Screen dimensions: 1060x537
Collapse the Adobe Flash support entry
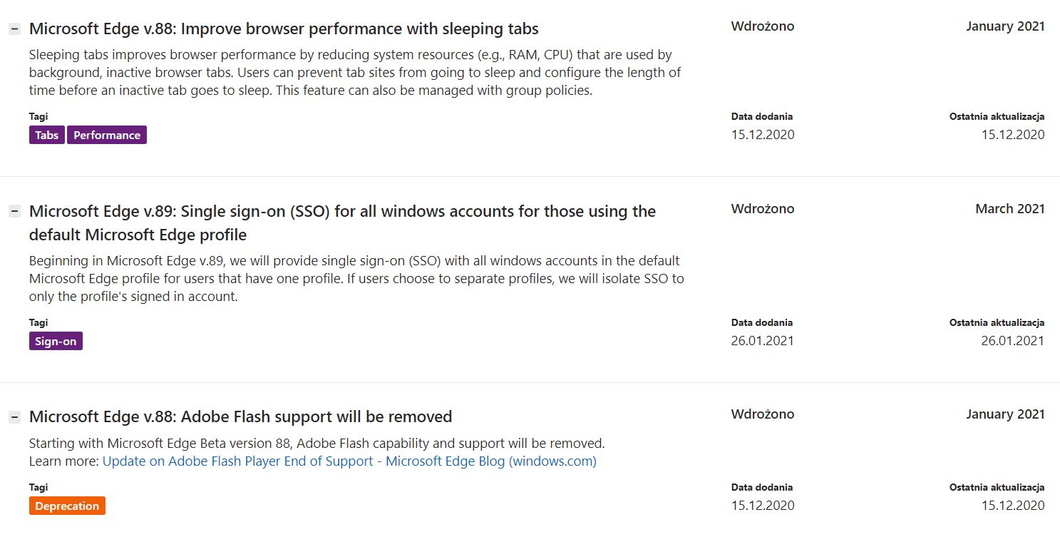14,417
